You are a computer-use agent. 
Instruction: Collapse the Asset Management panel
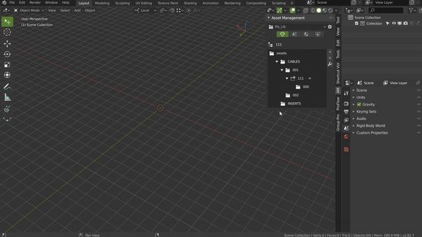(268, 18)
